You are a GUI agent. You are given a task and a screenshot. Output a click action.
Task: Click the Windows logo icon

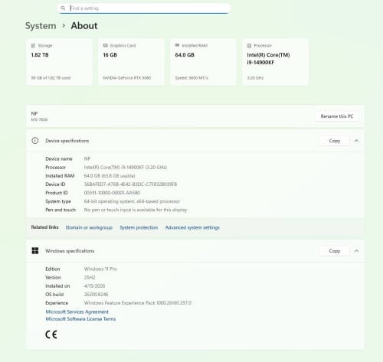pyautogui.click(x=35, y=251)
